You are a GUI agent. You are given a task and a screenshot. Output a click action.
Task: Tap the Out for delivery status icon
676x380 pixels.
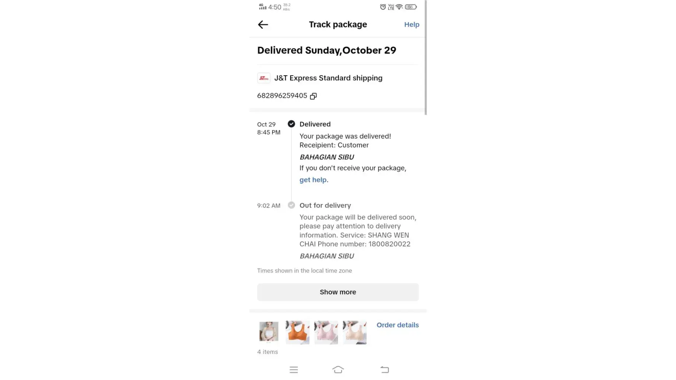pos(291,205)
